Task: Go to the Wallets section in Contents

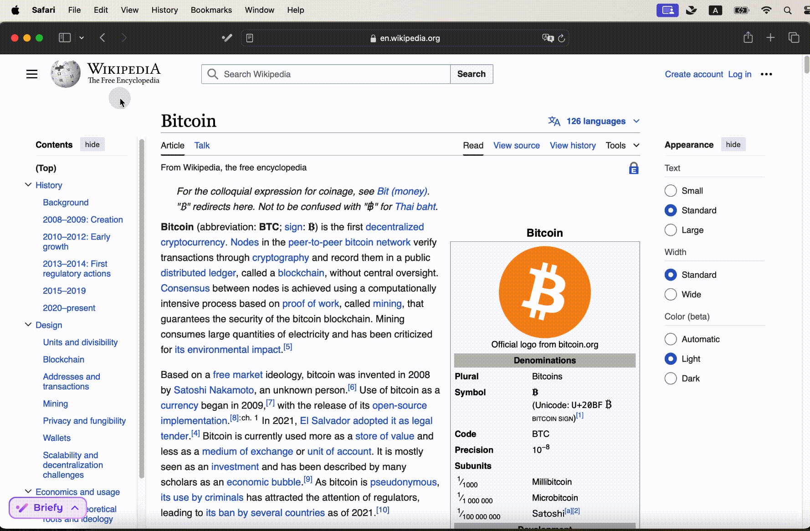Action: tap(56, 438)
